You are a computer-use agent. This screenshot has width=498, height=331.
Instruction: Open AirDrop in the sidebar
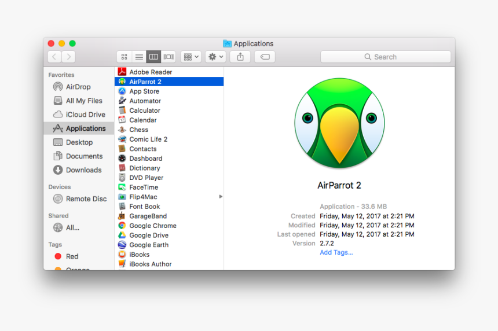[78, 87]
